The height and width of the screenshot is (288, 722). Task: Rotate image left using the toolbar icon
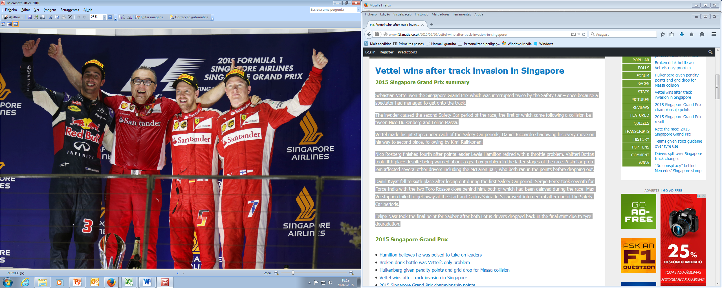click(x=123, y=17)
